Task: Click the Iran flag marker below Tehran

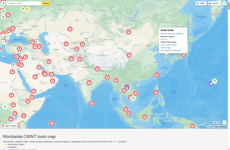Action: pyautogui.click(x=49, y=61)
